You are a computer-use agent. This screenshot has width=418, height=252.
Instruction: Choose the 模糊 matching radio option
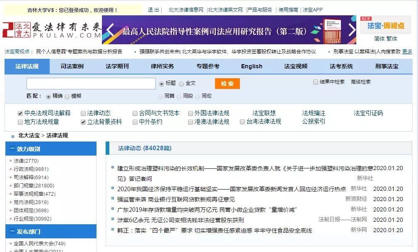click(x=67, y=96)
